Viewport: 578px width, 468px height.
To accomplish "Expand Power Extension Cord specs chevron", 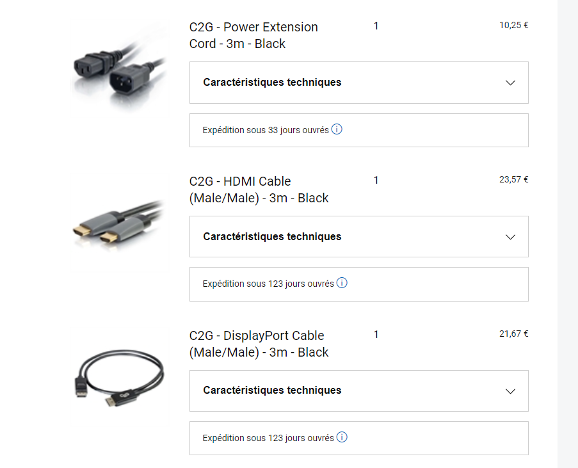I will pyautogui.click(x=510, y=83).
